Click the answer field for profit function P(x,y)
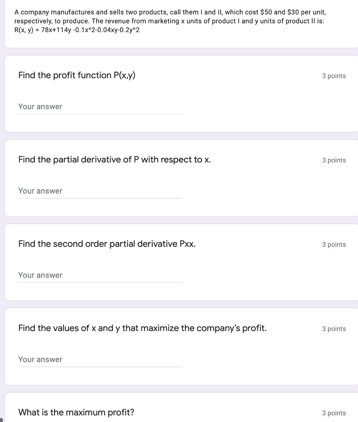Viewport: 358px width, 422px height. (100, 107)
